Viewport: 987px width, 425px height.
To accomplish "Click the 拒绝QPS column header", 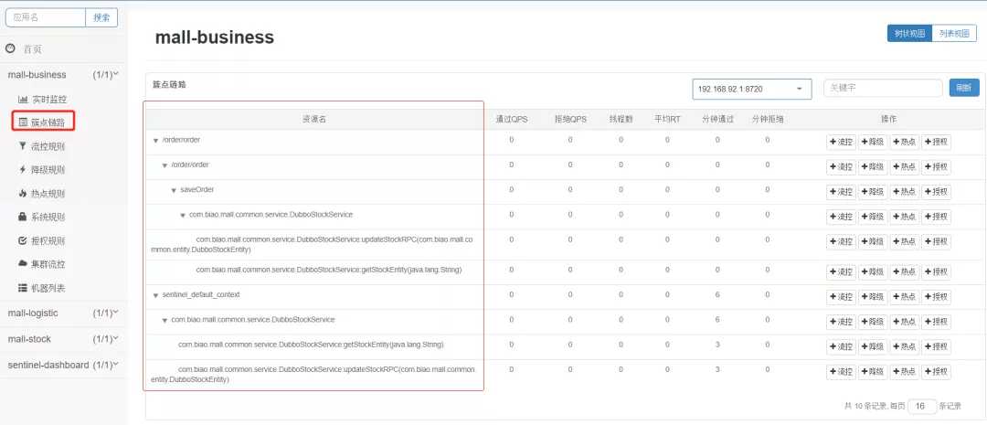I will (x=570, y=119).
